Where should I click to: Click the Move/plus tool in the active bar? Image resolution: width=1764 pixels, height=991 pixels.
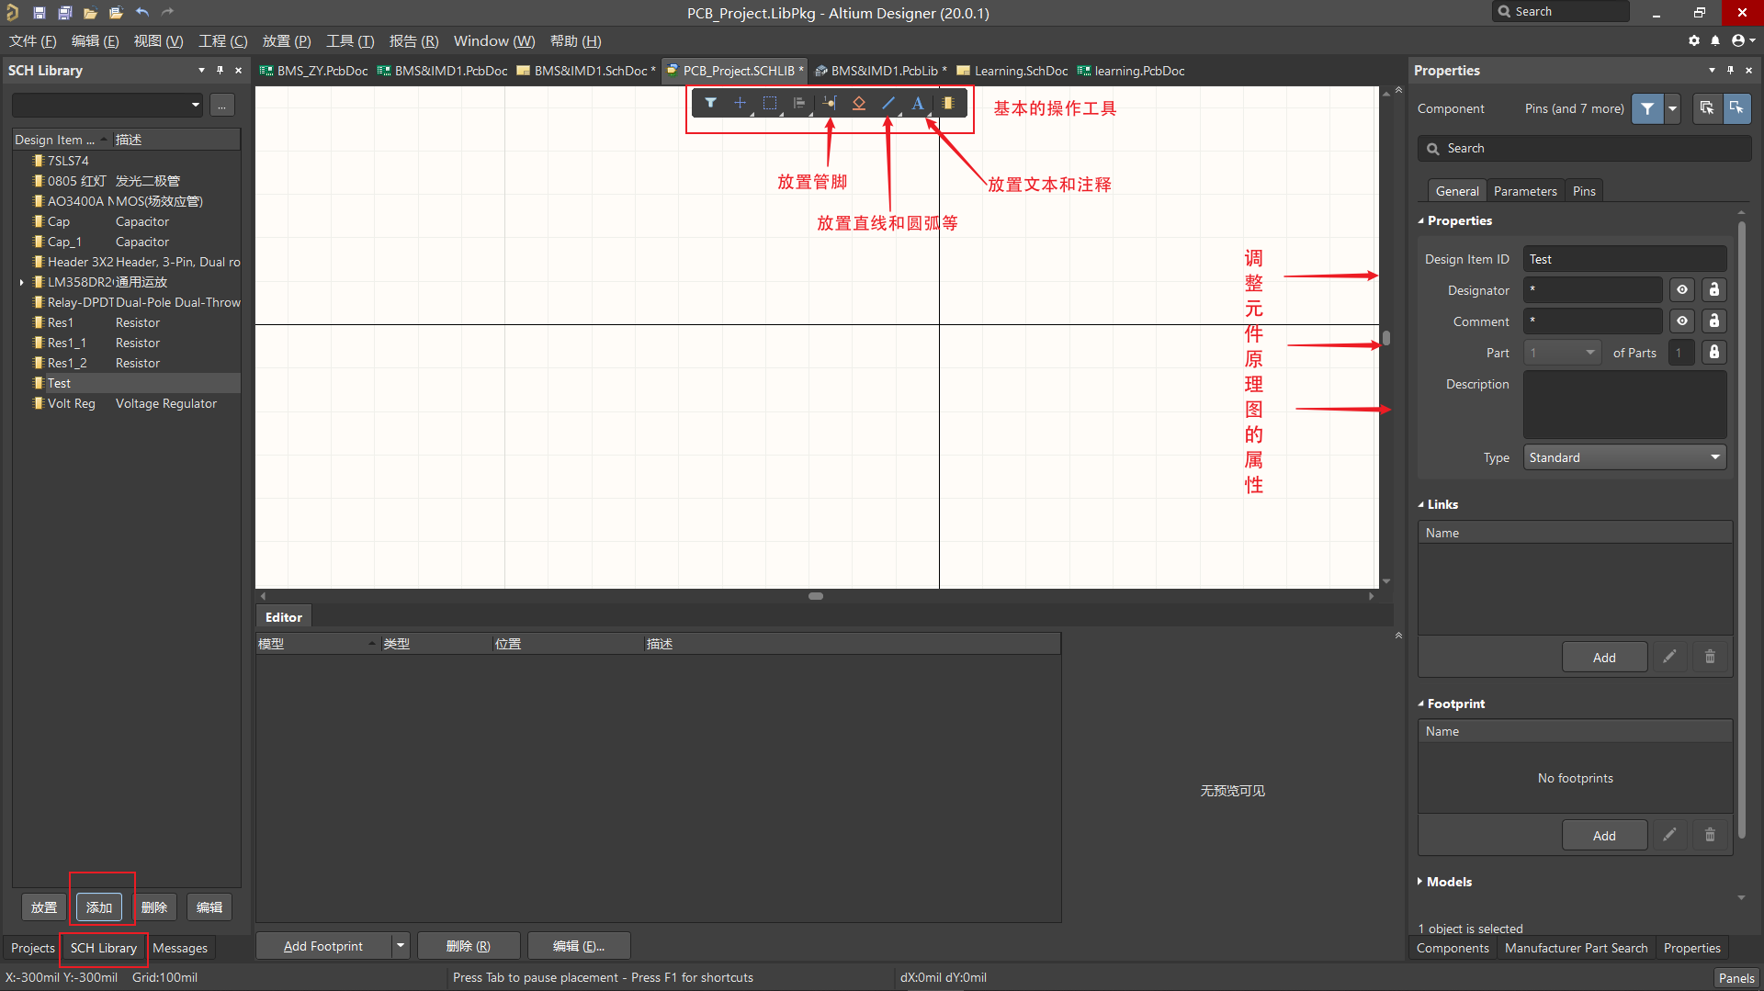(x=740, y=103)
